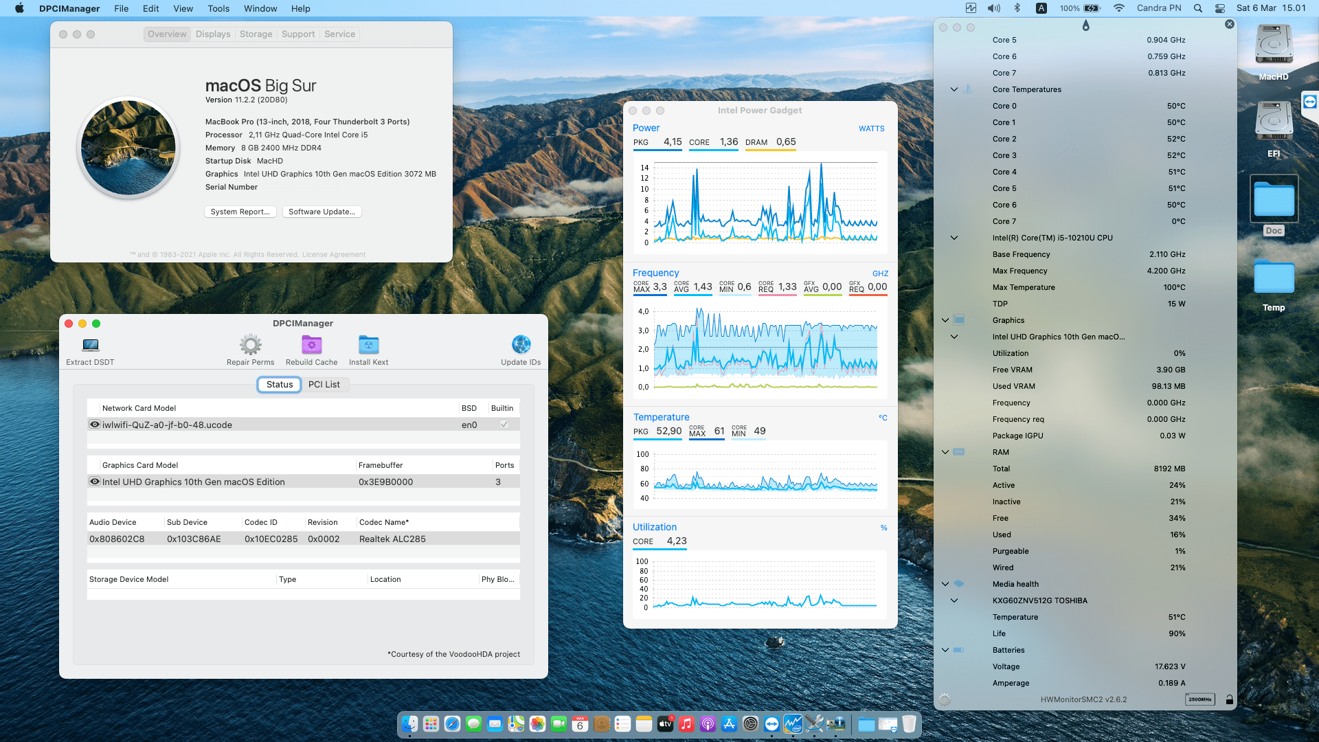Open Apple TV app in Dock
1319x742 pixels.
665,724
